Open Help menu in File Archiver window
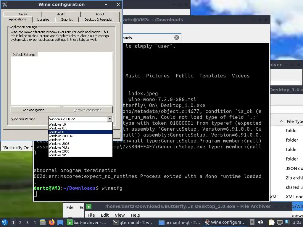This screenshot has width=303, height=227. (x=136, y=215)
